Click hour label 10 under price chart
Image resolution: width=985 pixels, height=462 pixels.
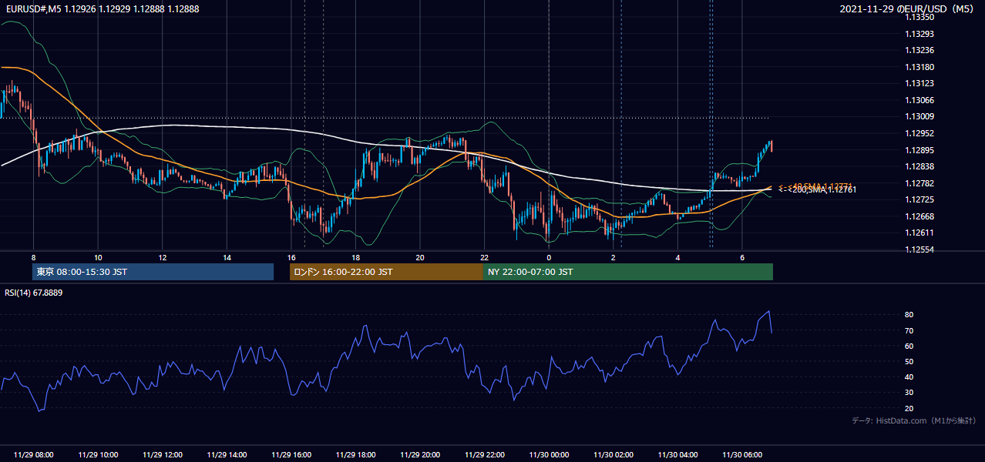[98, 257]
